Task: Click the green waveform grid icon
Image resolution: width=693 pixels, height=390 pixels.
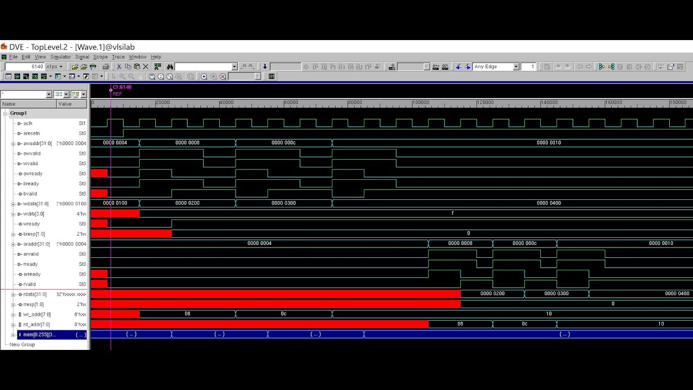Action: 272,76
